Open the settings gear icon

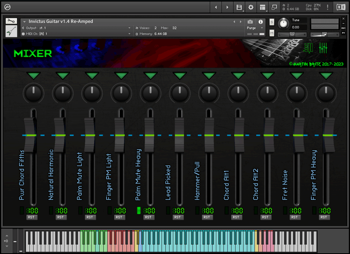tap(251, 7)
